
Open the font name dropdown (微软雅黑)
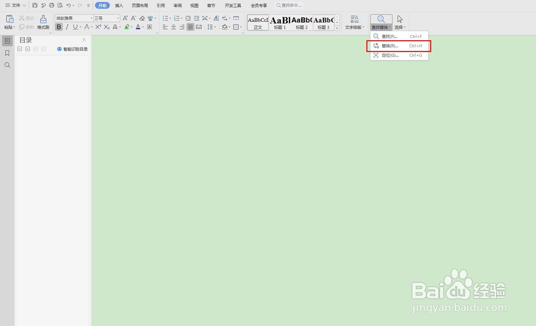pyautogui.click(x=91, y=18)
